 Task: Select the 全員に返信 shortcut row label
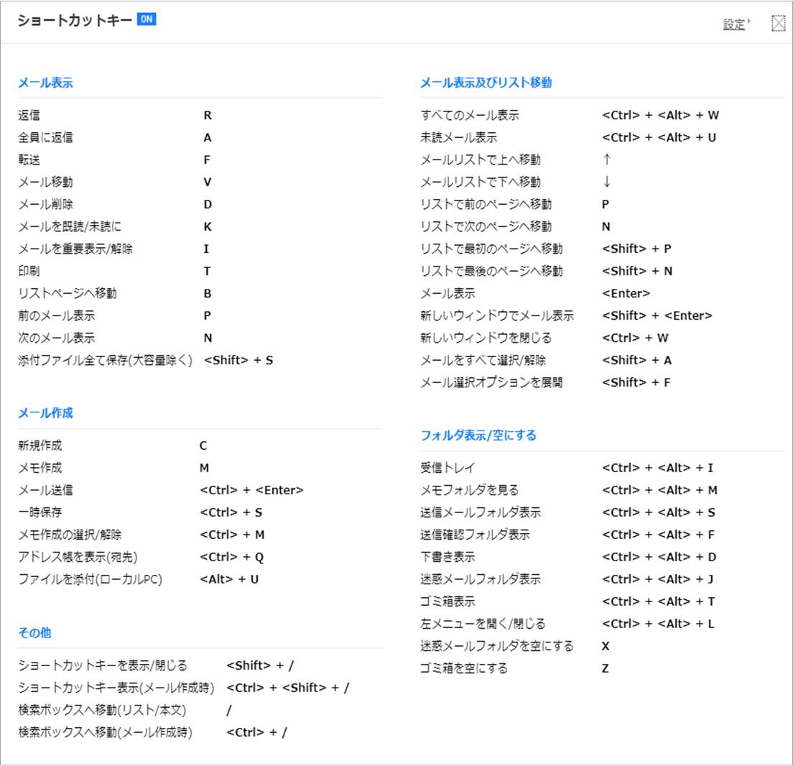coord(45,137)
